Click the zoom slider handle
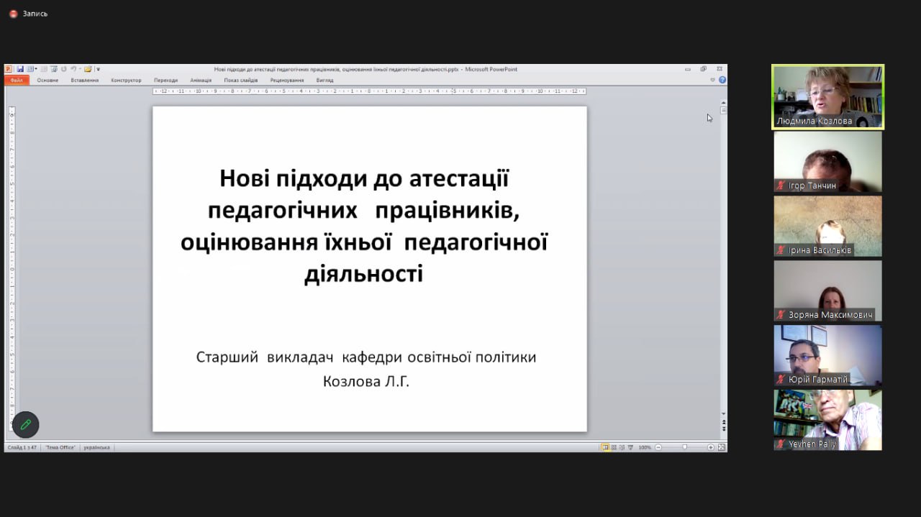 click(x=684, y=447)
